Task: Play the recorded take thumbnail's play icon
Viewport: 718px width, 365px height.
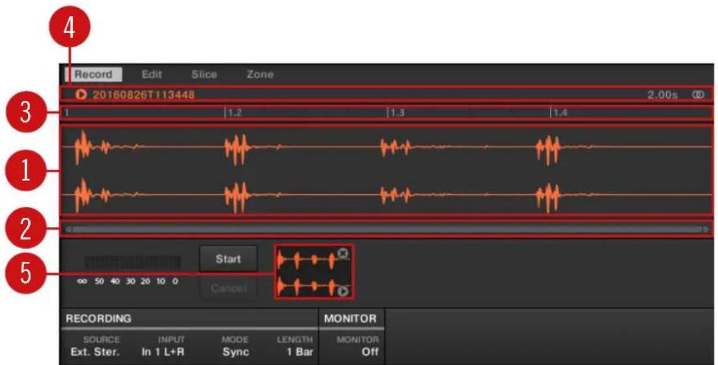Action: pos(343,292)
